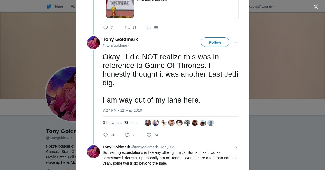Go to Home in top navigation
Screen dimensions: 325x170
58,6
